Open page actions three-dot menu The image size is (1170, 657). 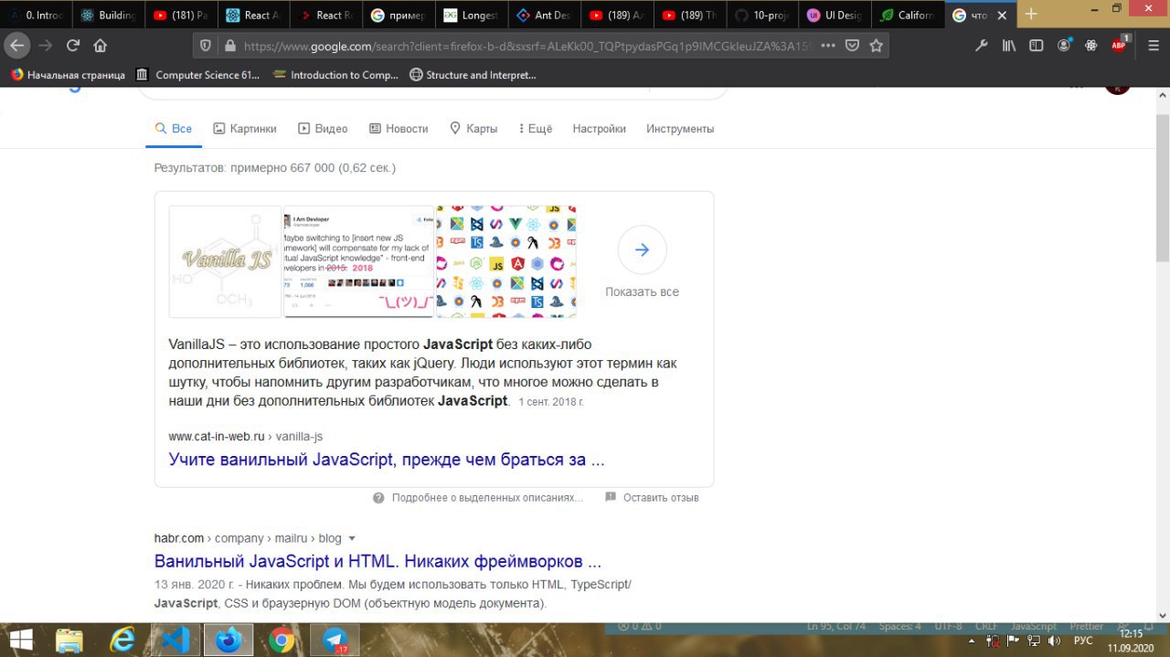[x=828, y=45]
